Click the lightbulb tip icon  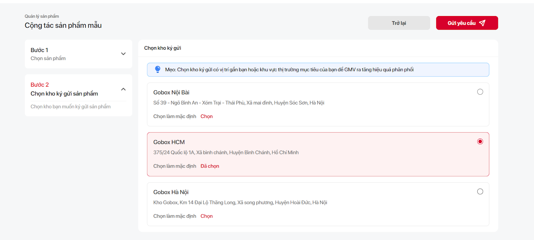click(x=158, y=69)
